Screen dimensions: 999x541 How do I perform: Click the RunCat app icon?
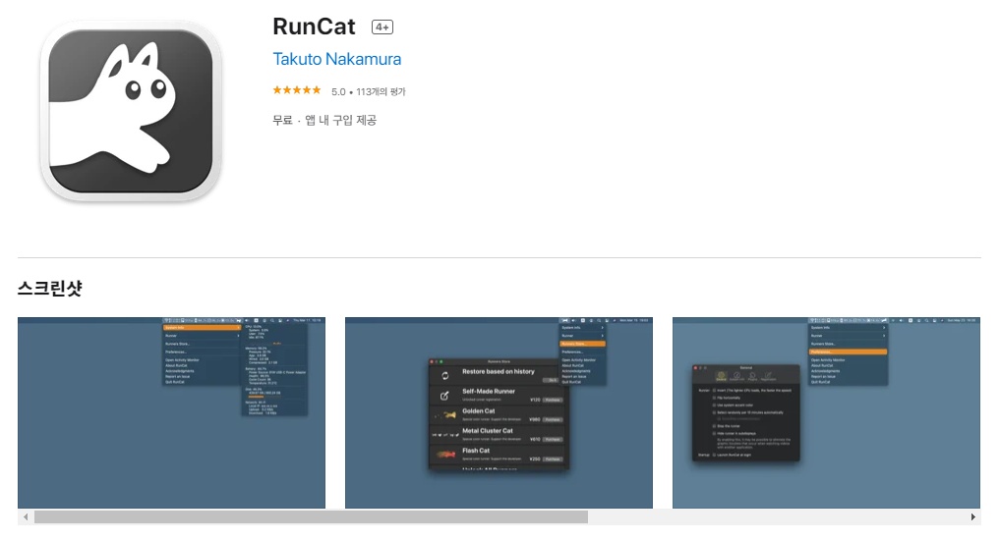(131, 111)
